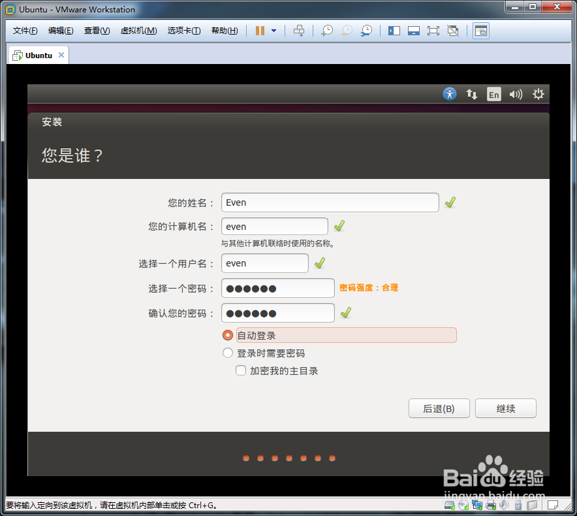Image resolution: width=577 pixels, height=516 pixels.
Task: Take a snapshot using the clock-plus icon
Action: pos(327,31)
